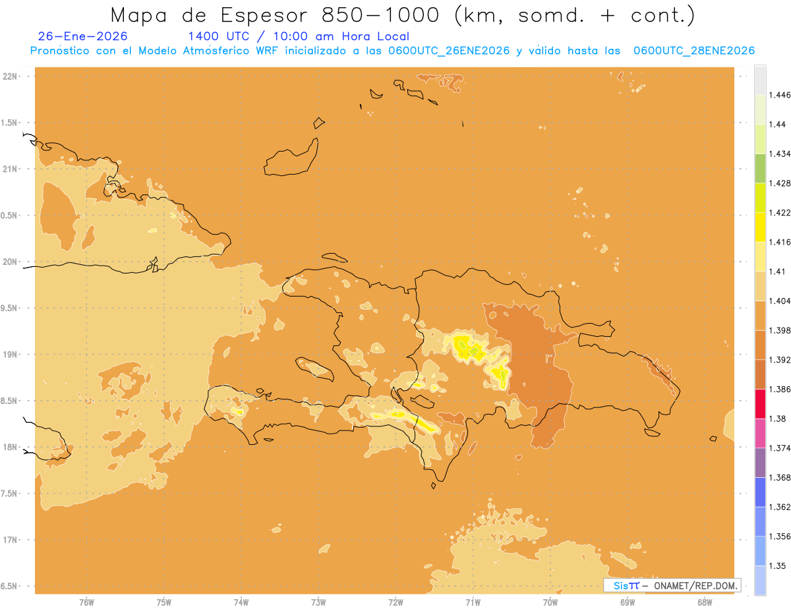791x611 pixels.
Task: Select the '1.434' colorbar label
Action: point(779,154)
